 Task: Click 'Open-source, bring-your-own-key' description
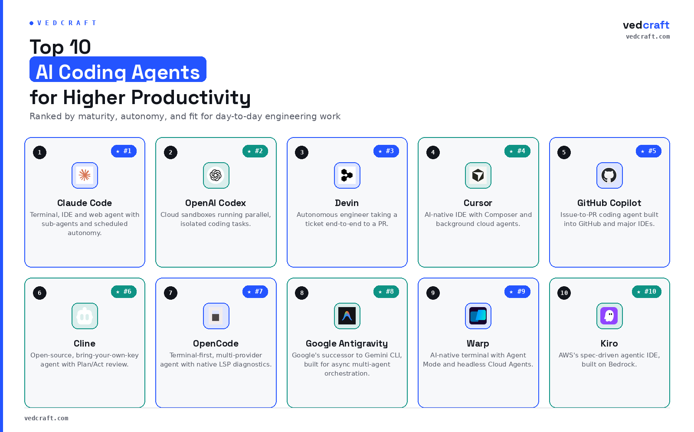[x=85, y=360]
